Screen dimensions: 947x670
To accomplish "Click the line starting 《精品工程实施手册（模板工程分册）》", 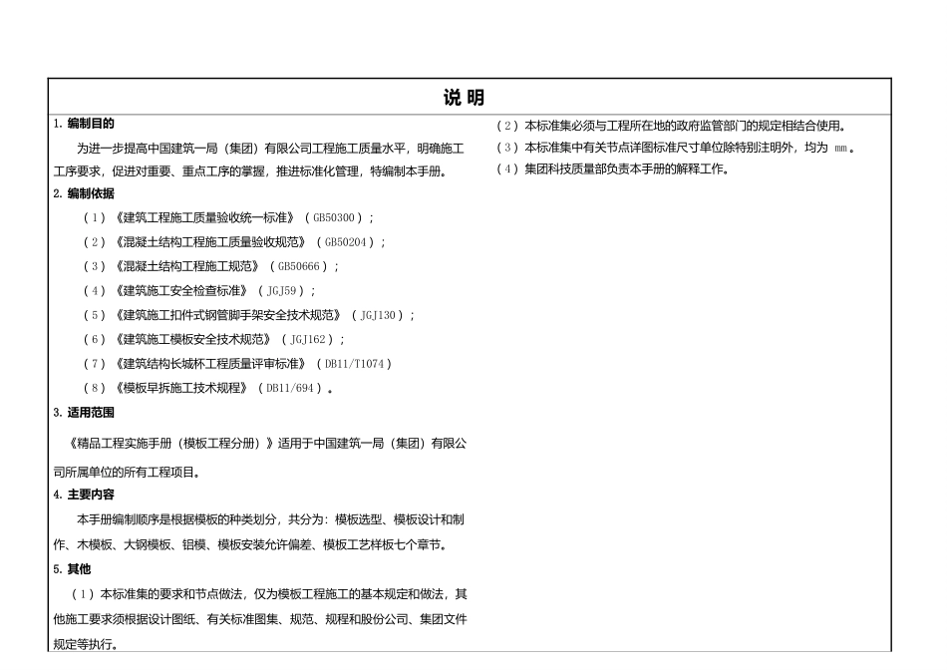I will click(x=266, y=444).
